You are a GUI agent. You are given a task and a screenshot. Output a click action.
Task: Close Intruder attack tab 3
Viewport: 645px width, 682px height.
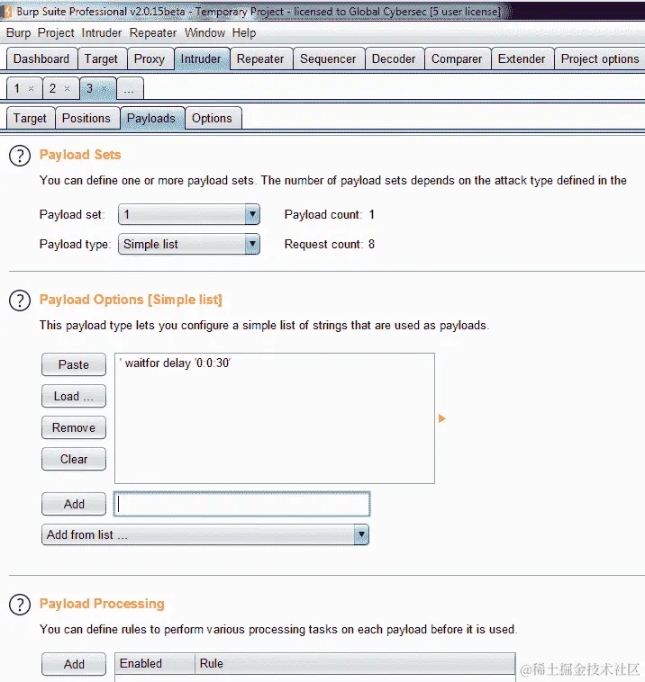pyautogui.click(x=104, y=89)
